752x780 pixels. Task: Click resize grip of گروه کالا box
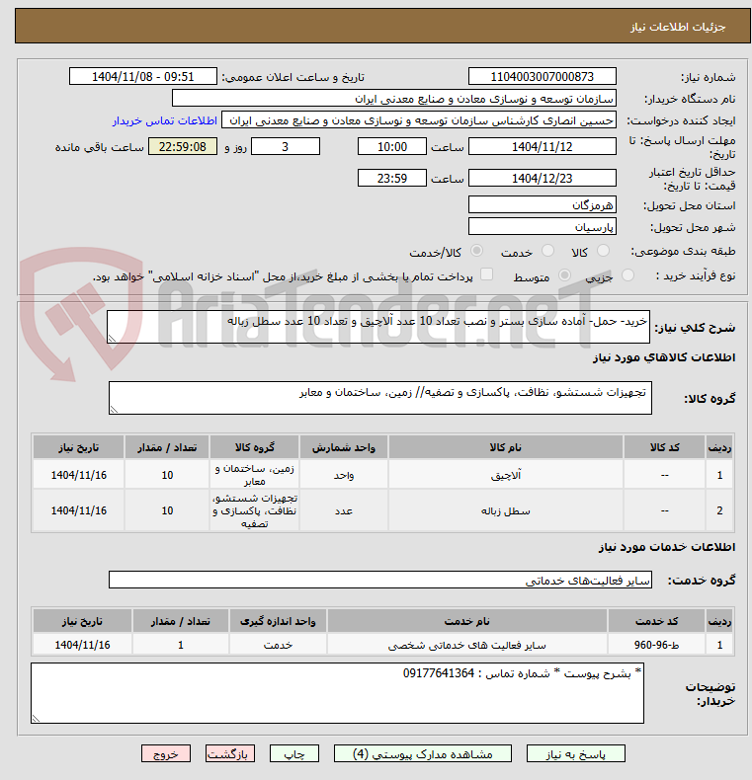pos(114,410)
